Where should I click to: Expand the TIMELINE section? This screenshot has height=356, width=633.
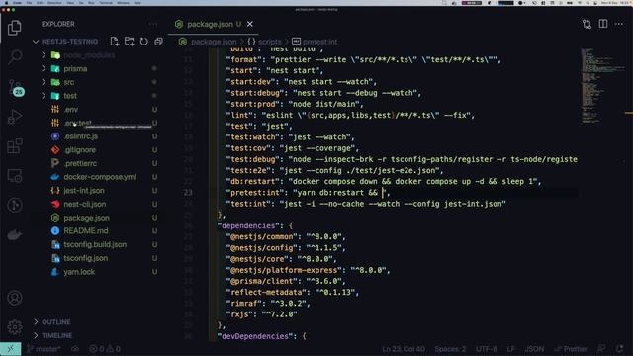(x=57, y=335)
